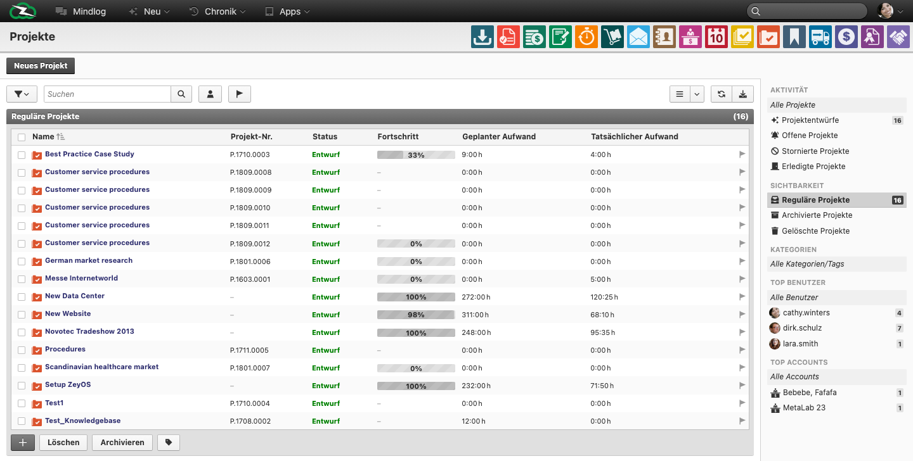Open the purple dollar coin app icon
913x461 pixels.
tap(846, 37)
